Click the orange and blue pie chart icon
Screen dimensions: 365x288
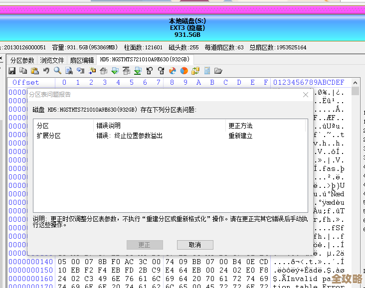(x=184, y=71)
